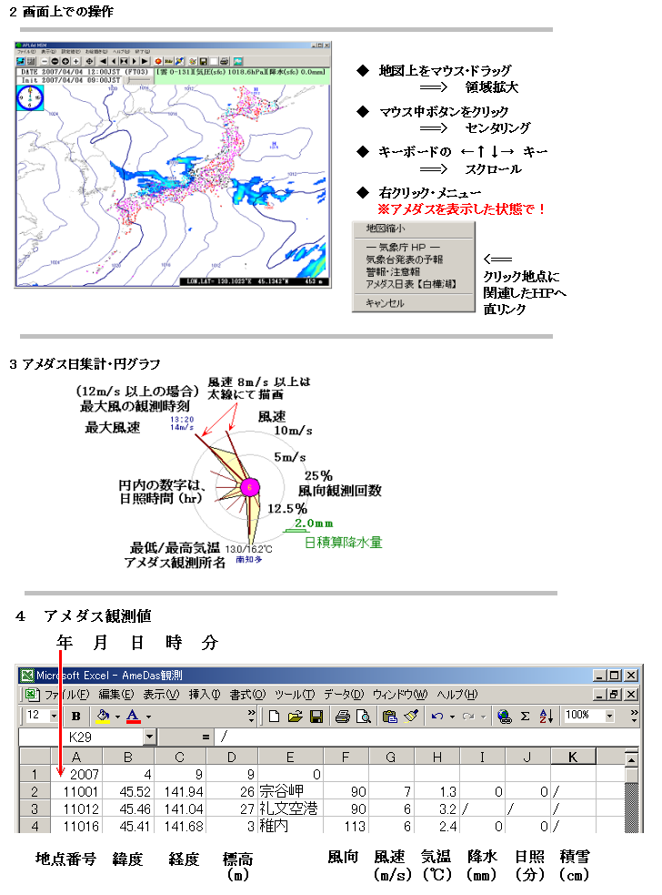Open Excel 表示(V) menu
This screenshot has height=895, width=662.
pos(161,695)
